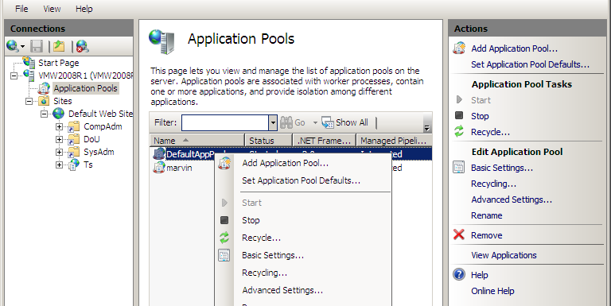Click Online Help link
This screenshot has width=611, height=306.
pos(492,291)
